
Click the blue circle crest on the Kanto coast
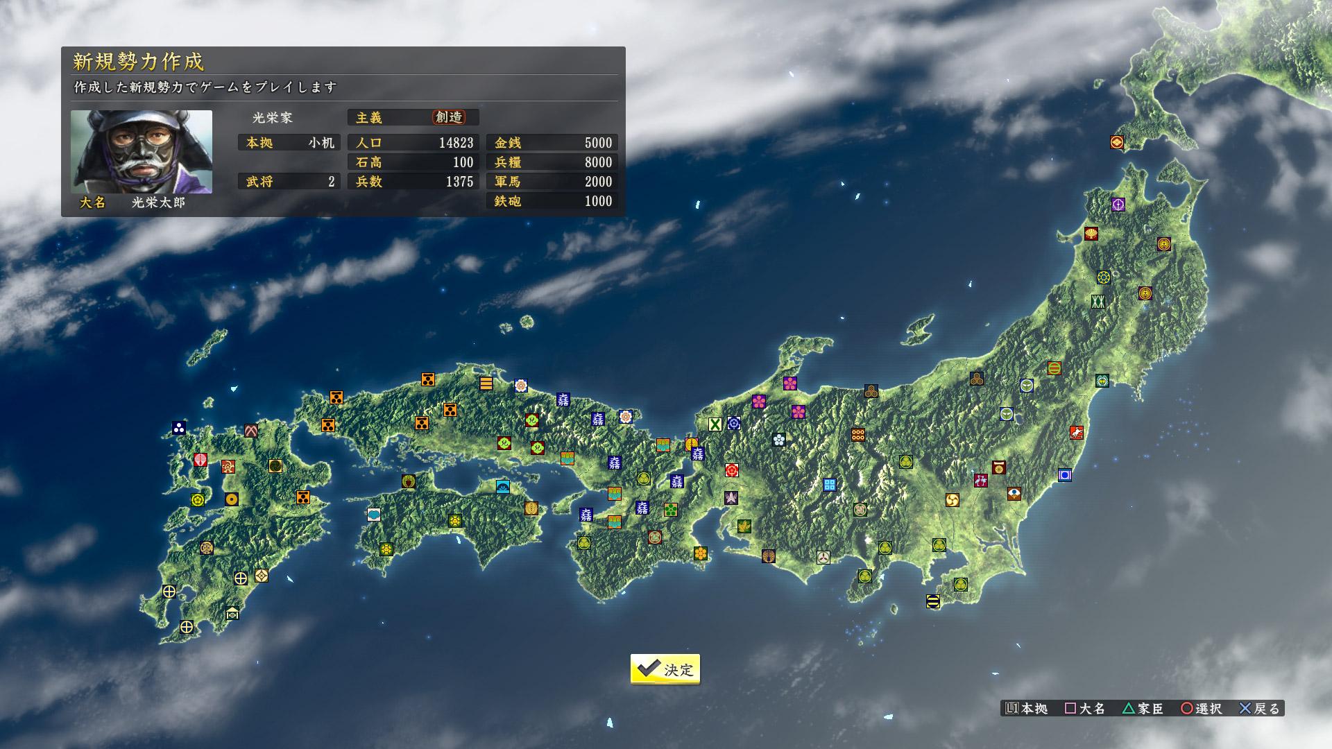click(x=1064, y=476)
